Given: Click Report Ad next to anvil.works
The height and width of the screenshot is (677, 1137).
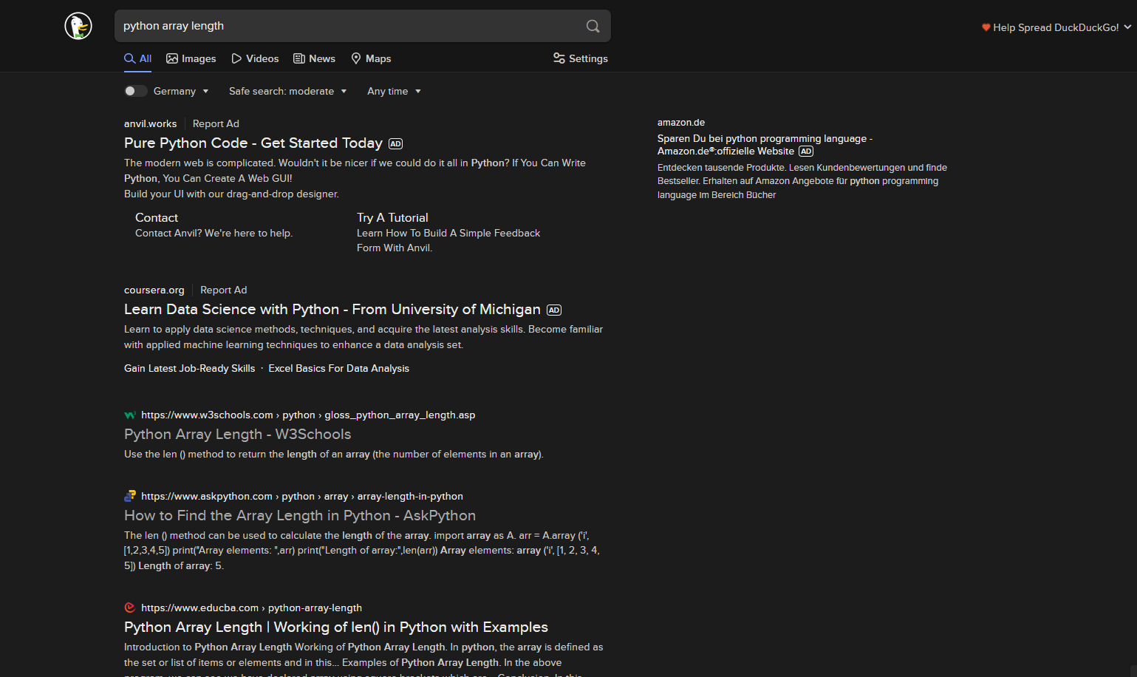Looking at the screenshot, I should click(x=216, y=123).
